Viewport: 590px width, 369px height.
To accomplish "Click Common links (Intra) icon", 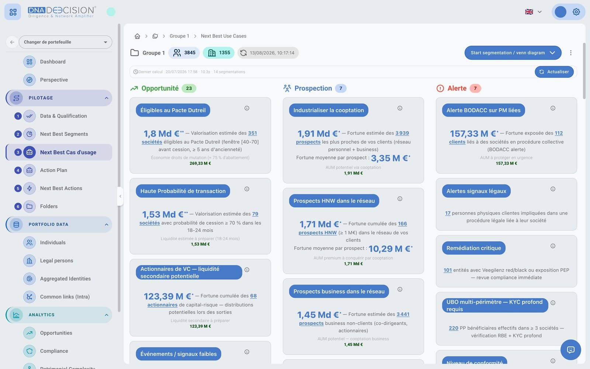I will pyautogui.click(x=29, y=297).
